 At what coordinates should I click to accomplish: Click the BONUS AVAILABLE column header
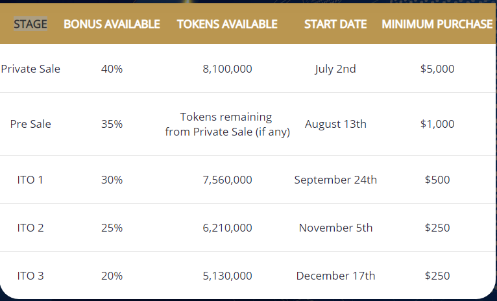click(x=112, y=24)
